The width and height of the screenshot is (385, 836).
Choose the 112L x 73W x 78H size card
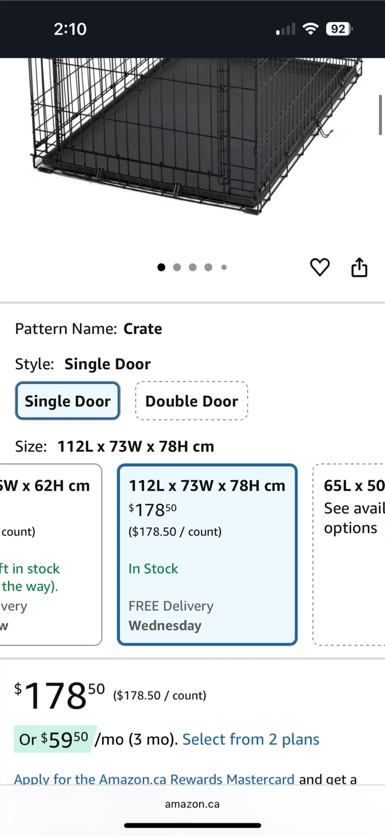pos(207,554)
